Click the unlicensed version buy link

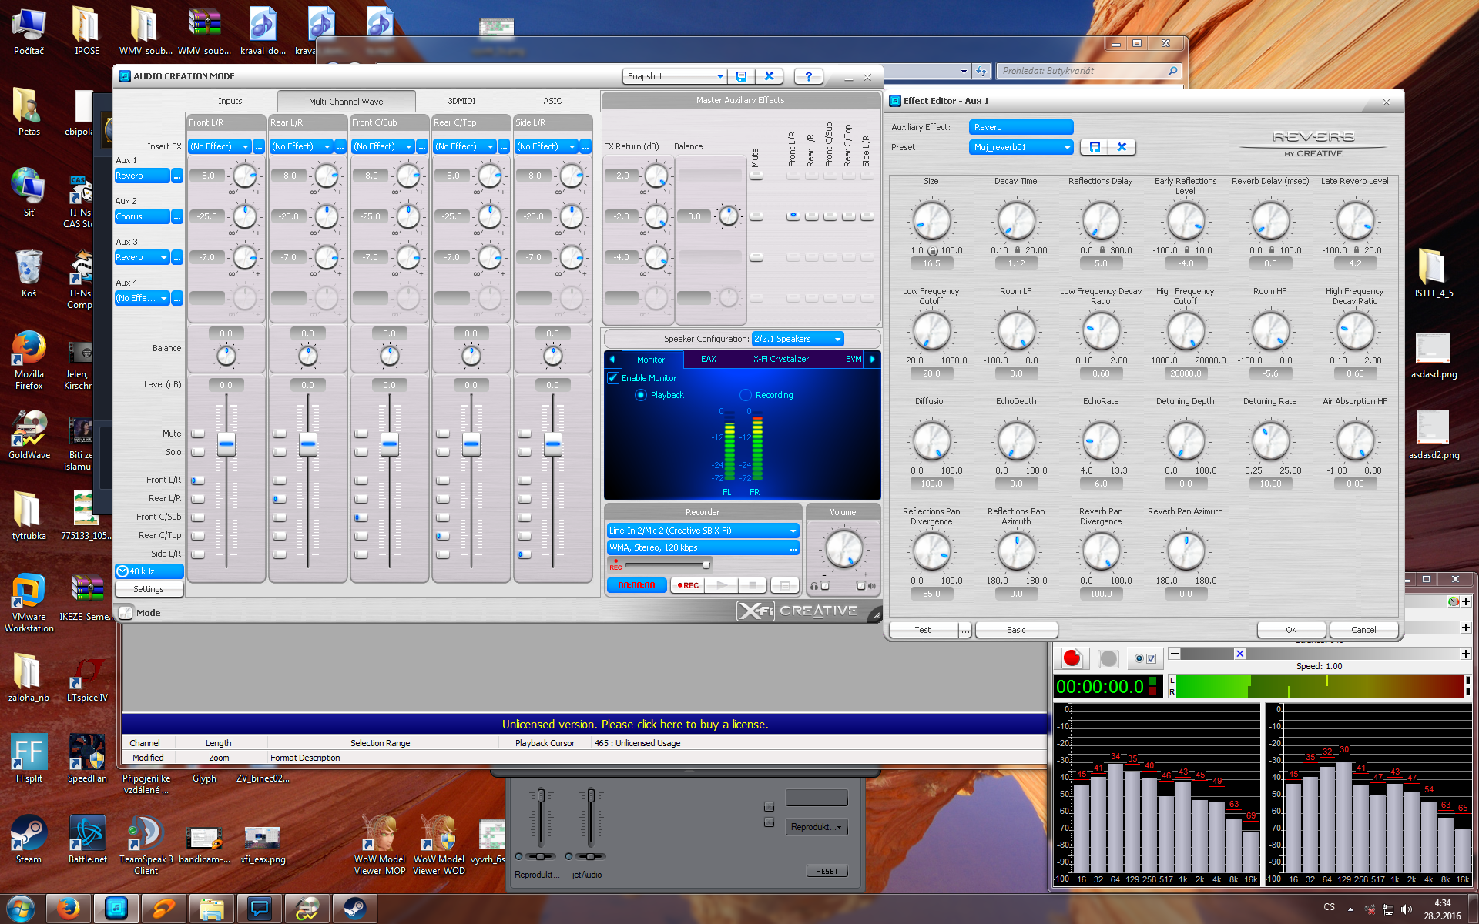635,725
